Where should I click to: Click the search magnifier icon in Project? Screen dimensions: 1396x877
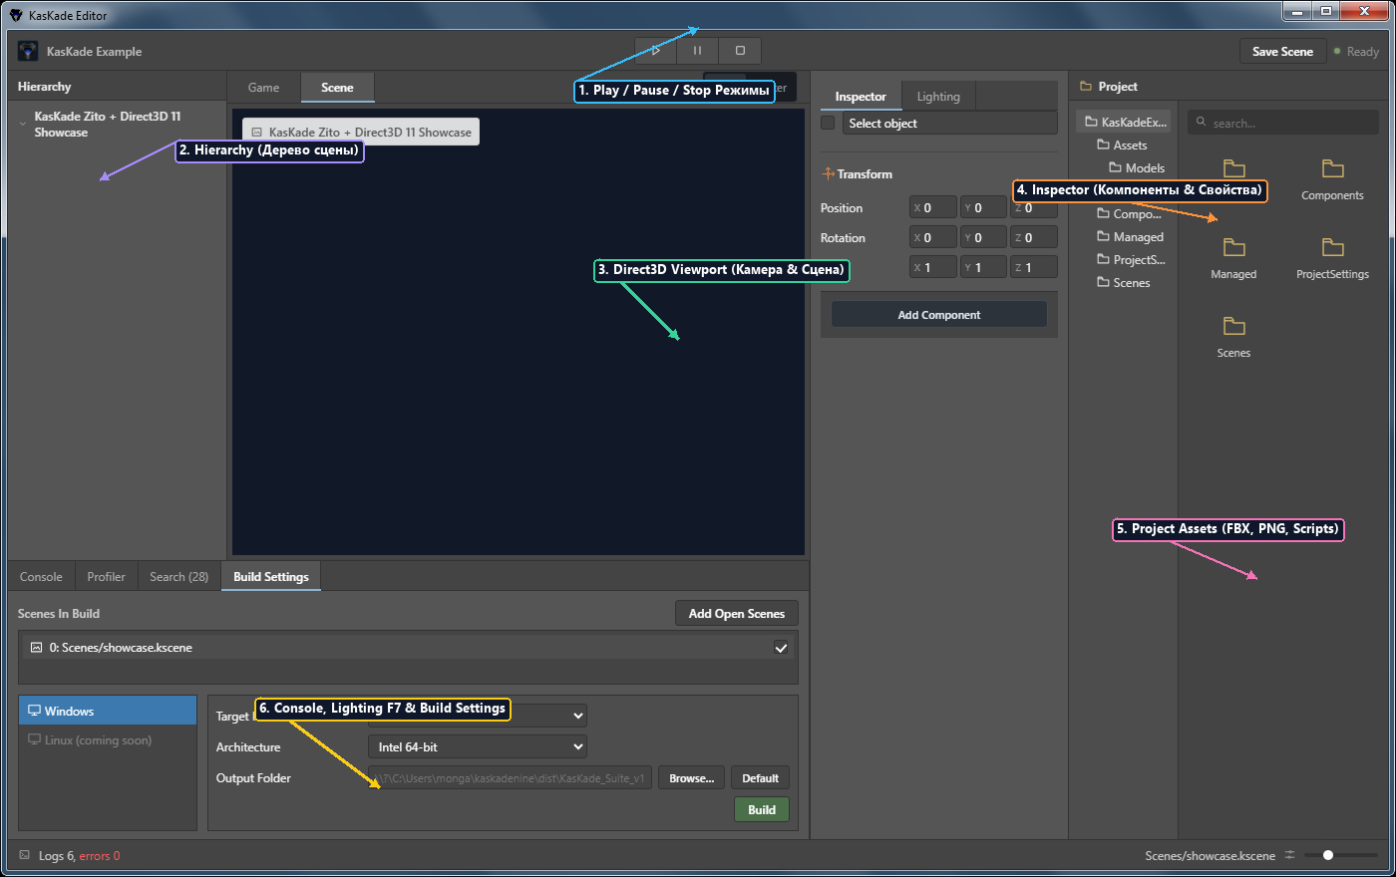(x=1202, y=123)
